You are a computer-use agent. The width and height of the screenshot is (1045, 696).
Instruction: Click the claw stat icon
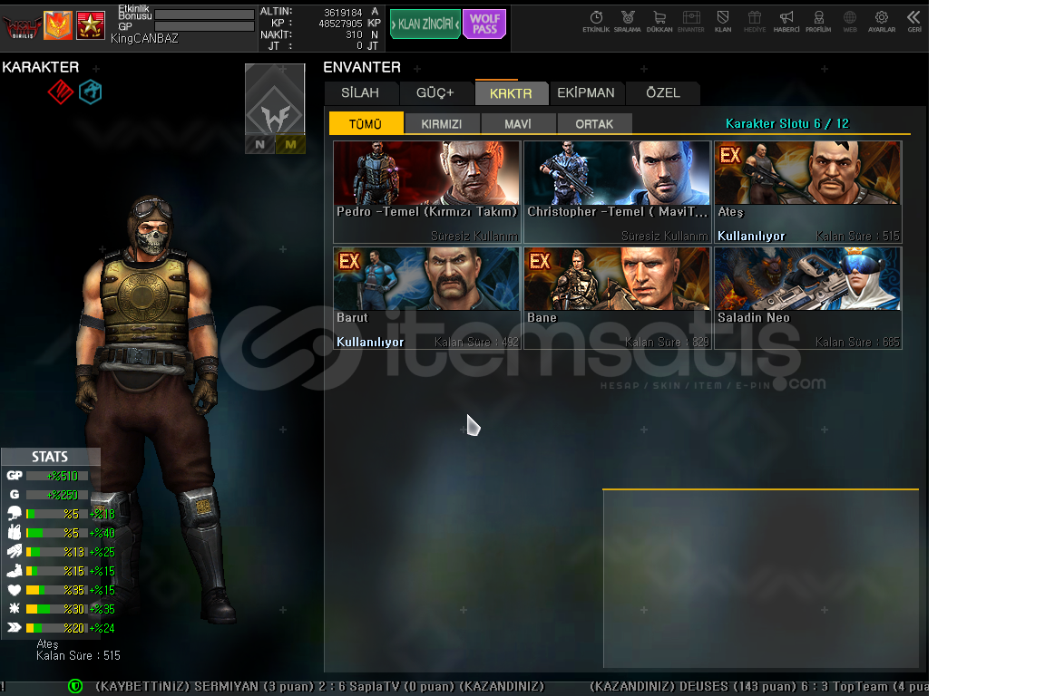tap(14, 552)
